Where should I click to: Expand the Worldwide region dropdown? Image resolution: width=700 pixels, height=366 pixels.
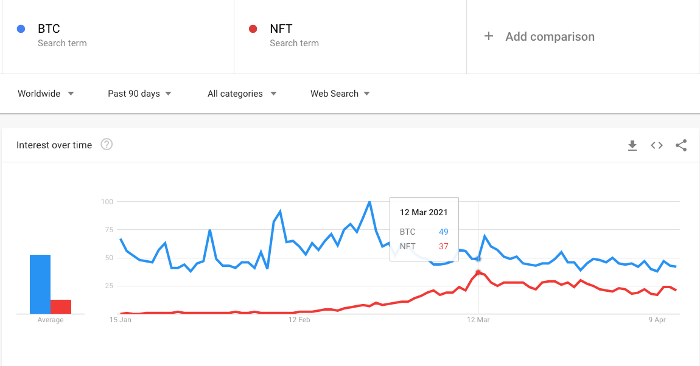(46, 94)
